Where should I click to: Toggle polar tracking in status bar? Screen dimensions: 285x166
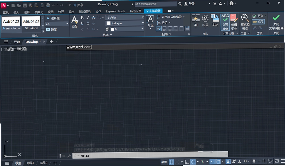coord(193,162)
